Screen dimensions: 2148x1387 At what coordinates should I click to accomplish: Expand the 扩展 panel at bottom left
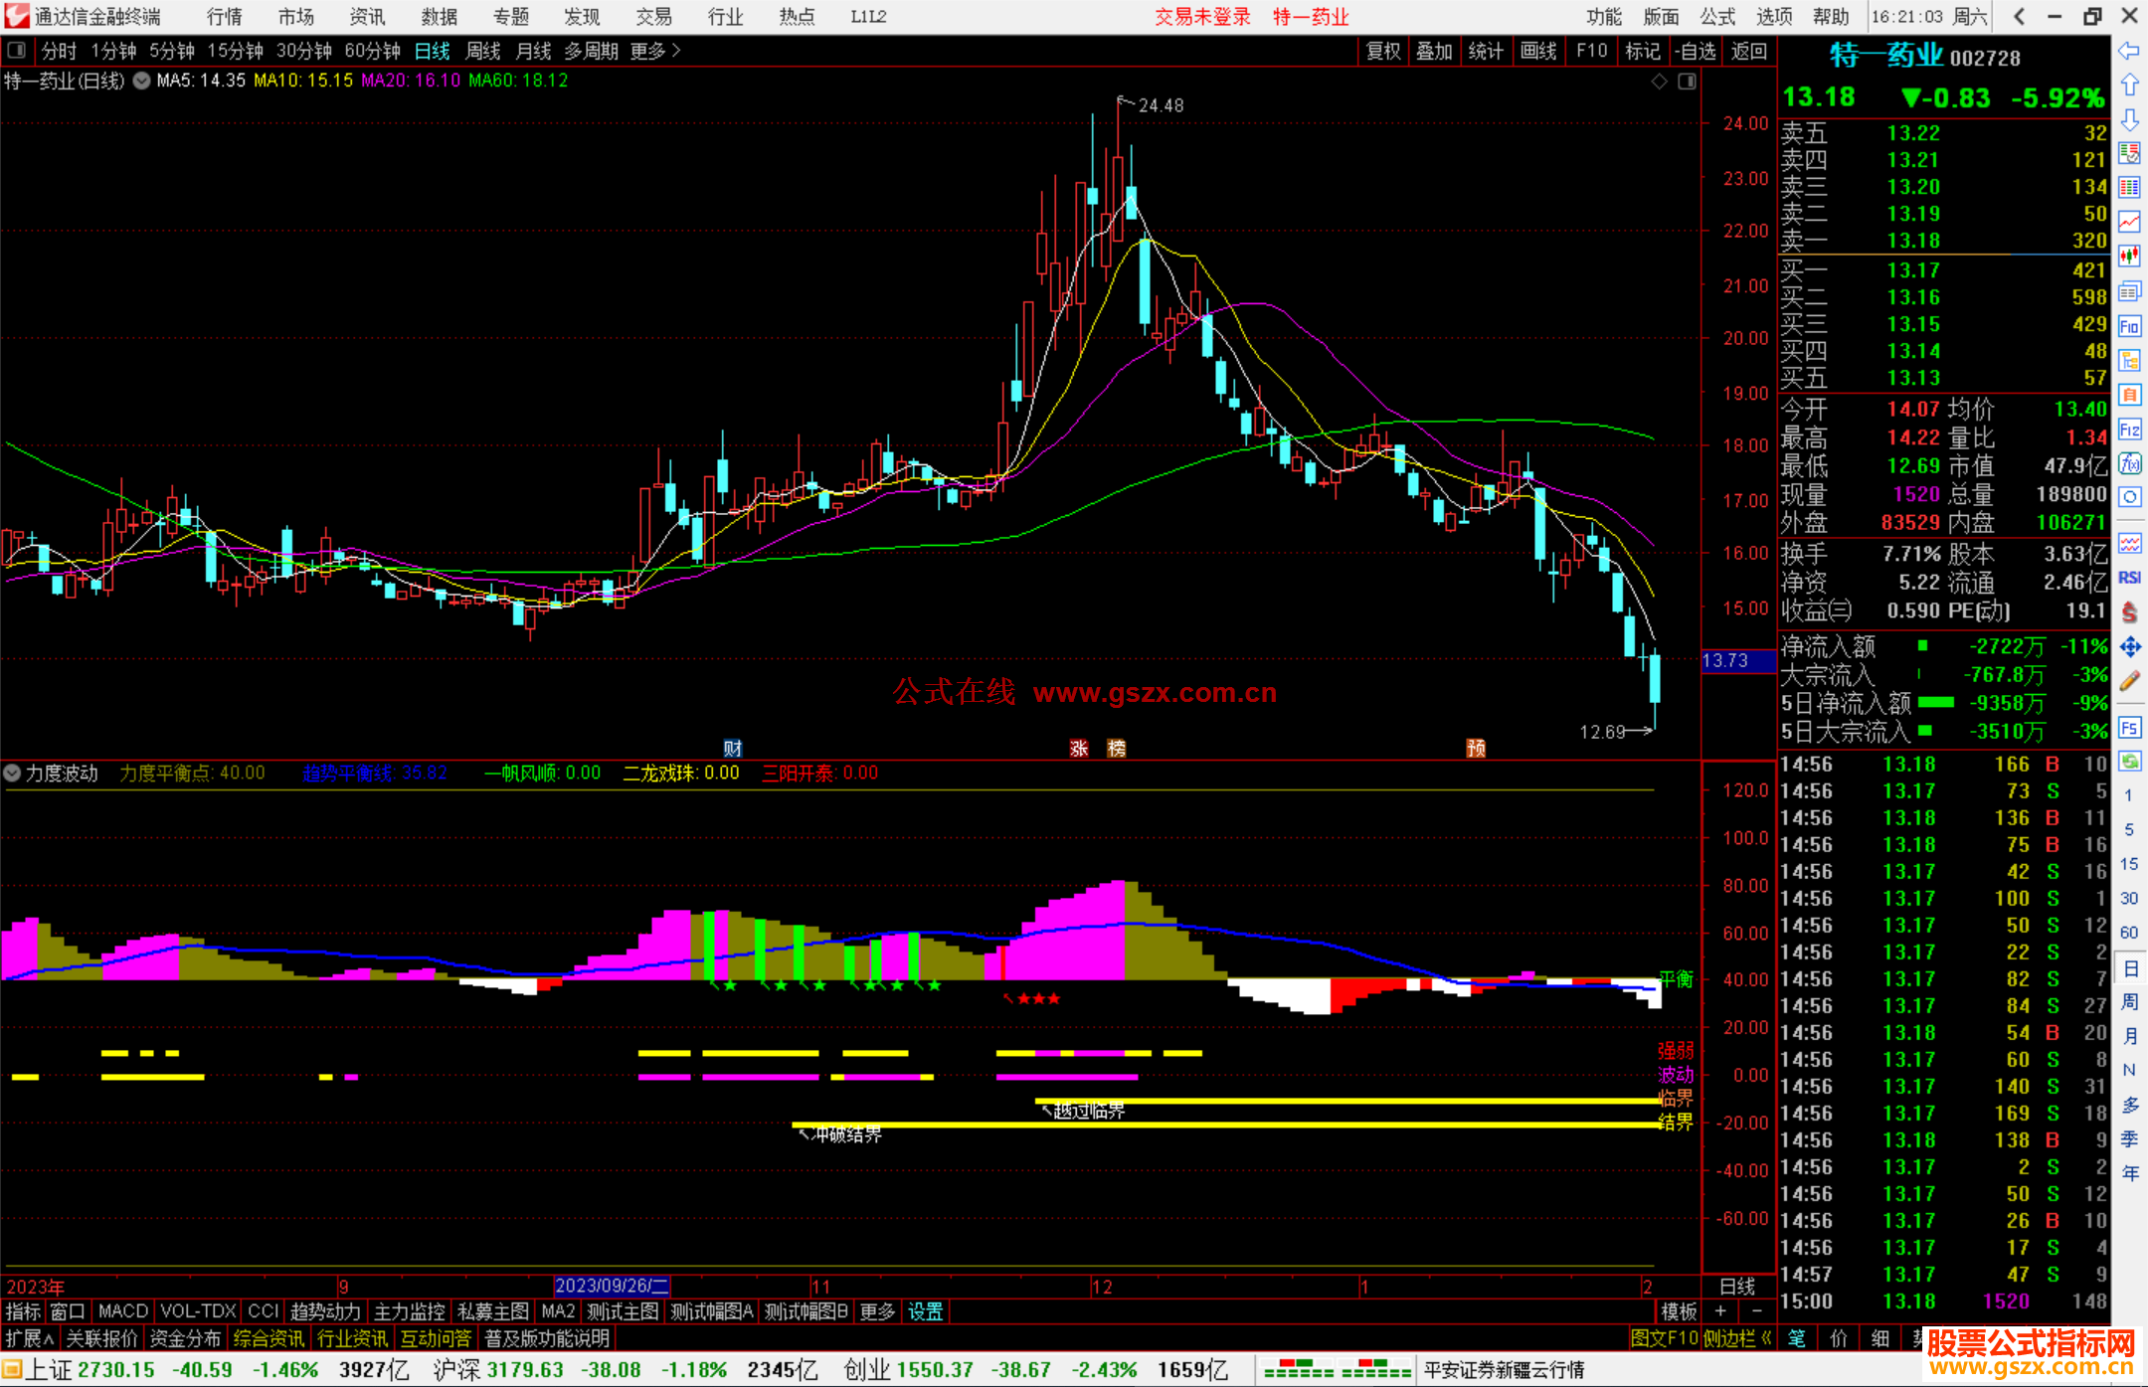30,1338
